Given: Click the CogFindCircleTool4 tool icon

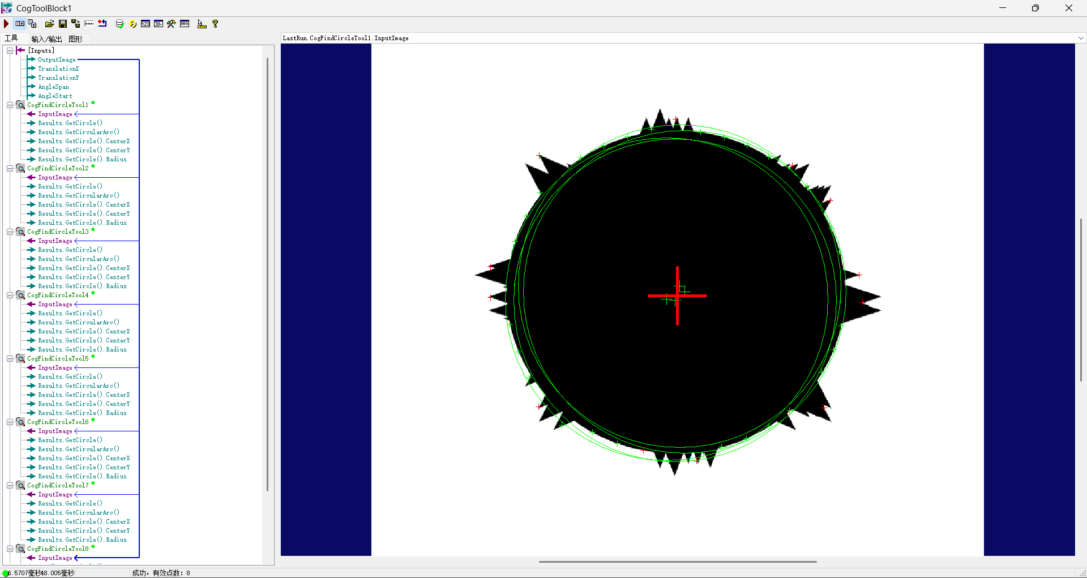Looking at the screenshot, I should coord(20,295).
